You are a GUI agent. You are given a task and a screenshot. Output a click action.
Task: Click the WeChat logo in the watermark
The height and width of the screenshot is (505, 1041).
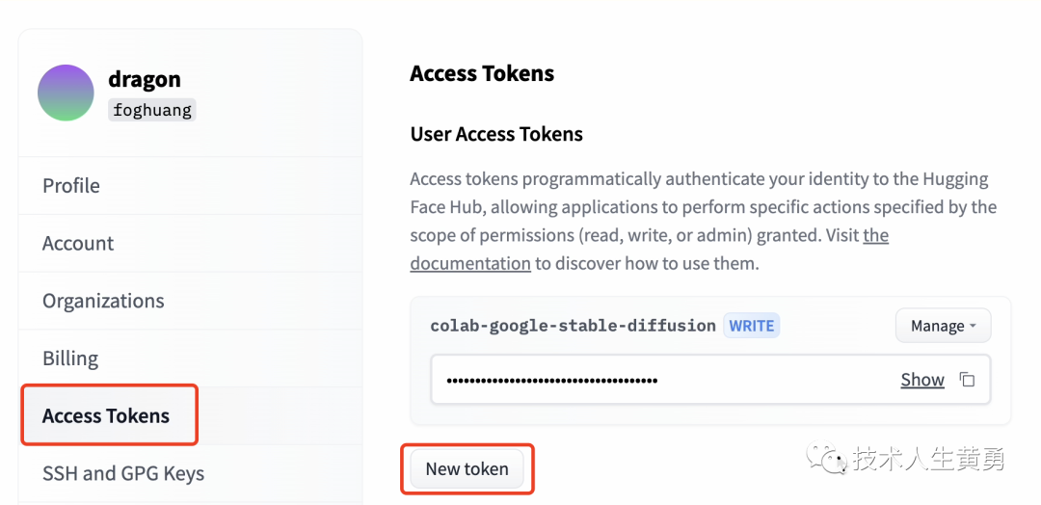pyautogui.click(x=827, y=459)
